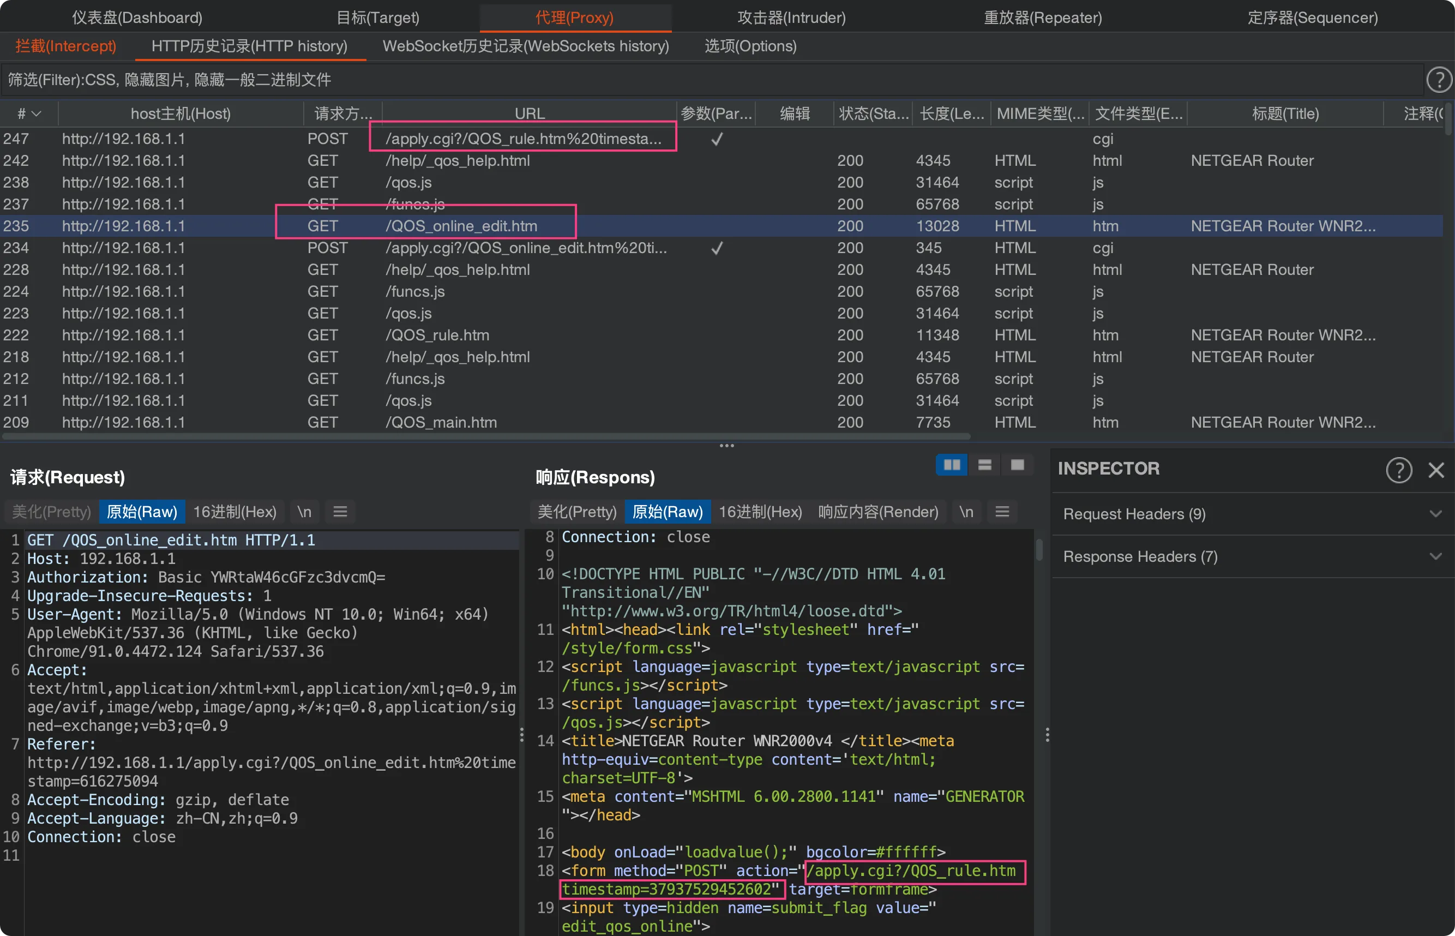Select history row 238 /qos.js

tap(722, 183)
